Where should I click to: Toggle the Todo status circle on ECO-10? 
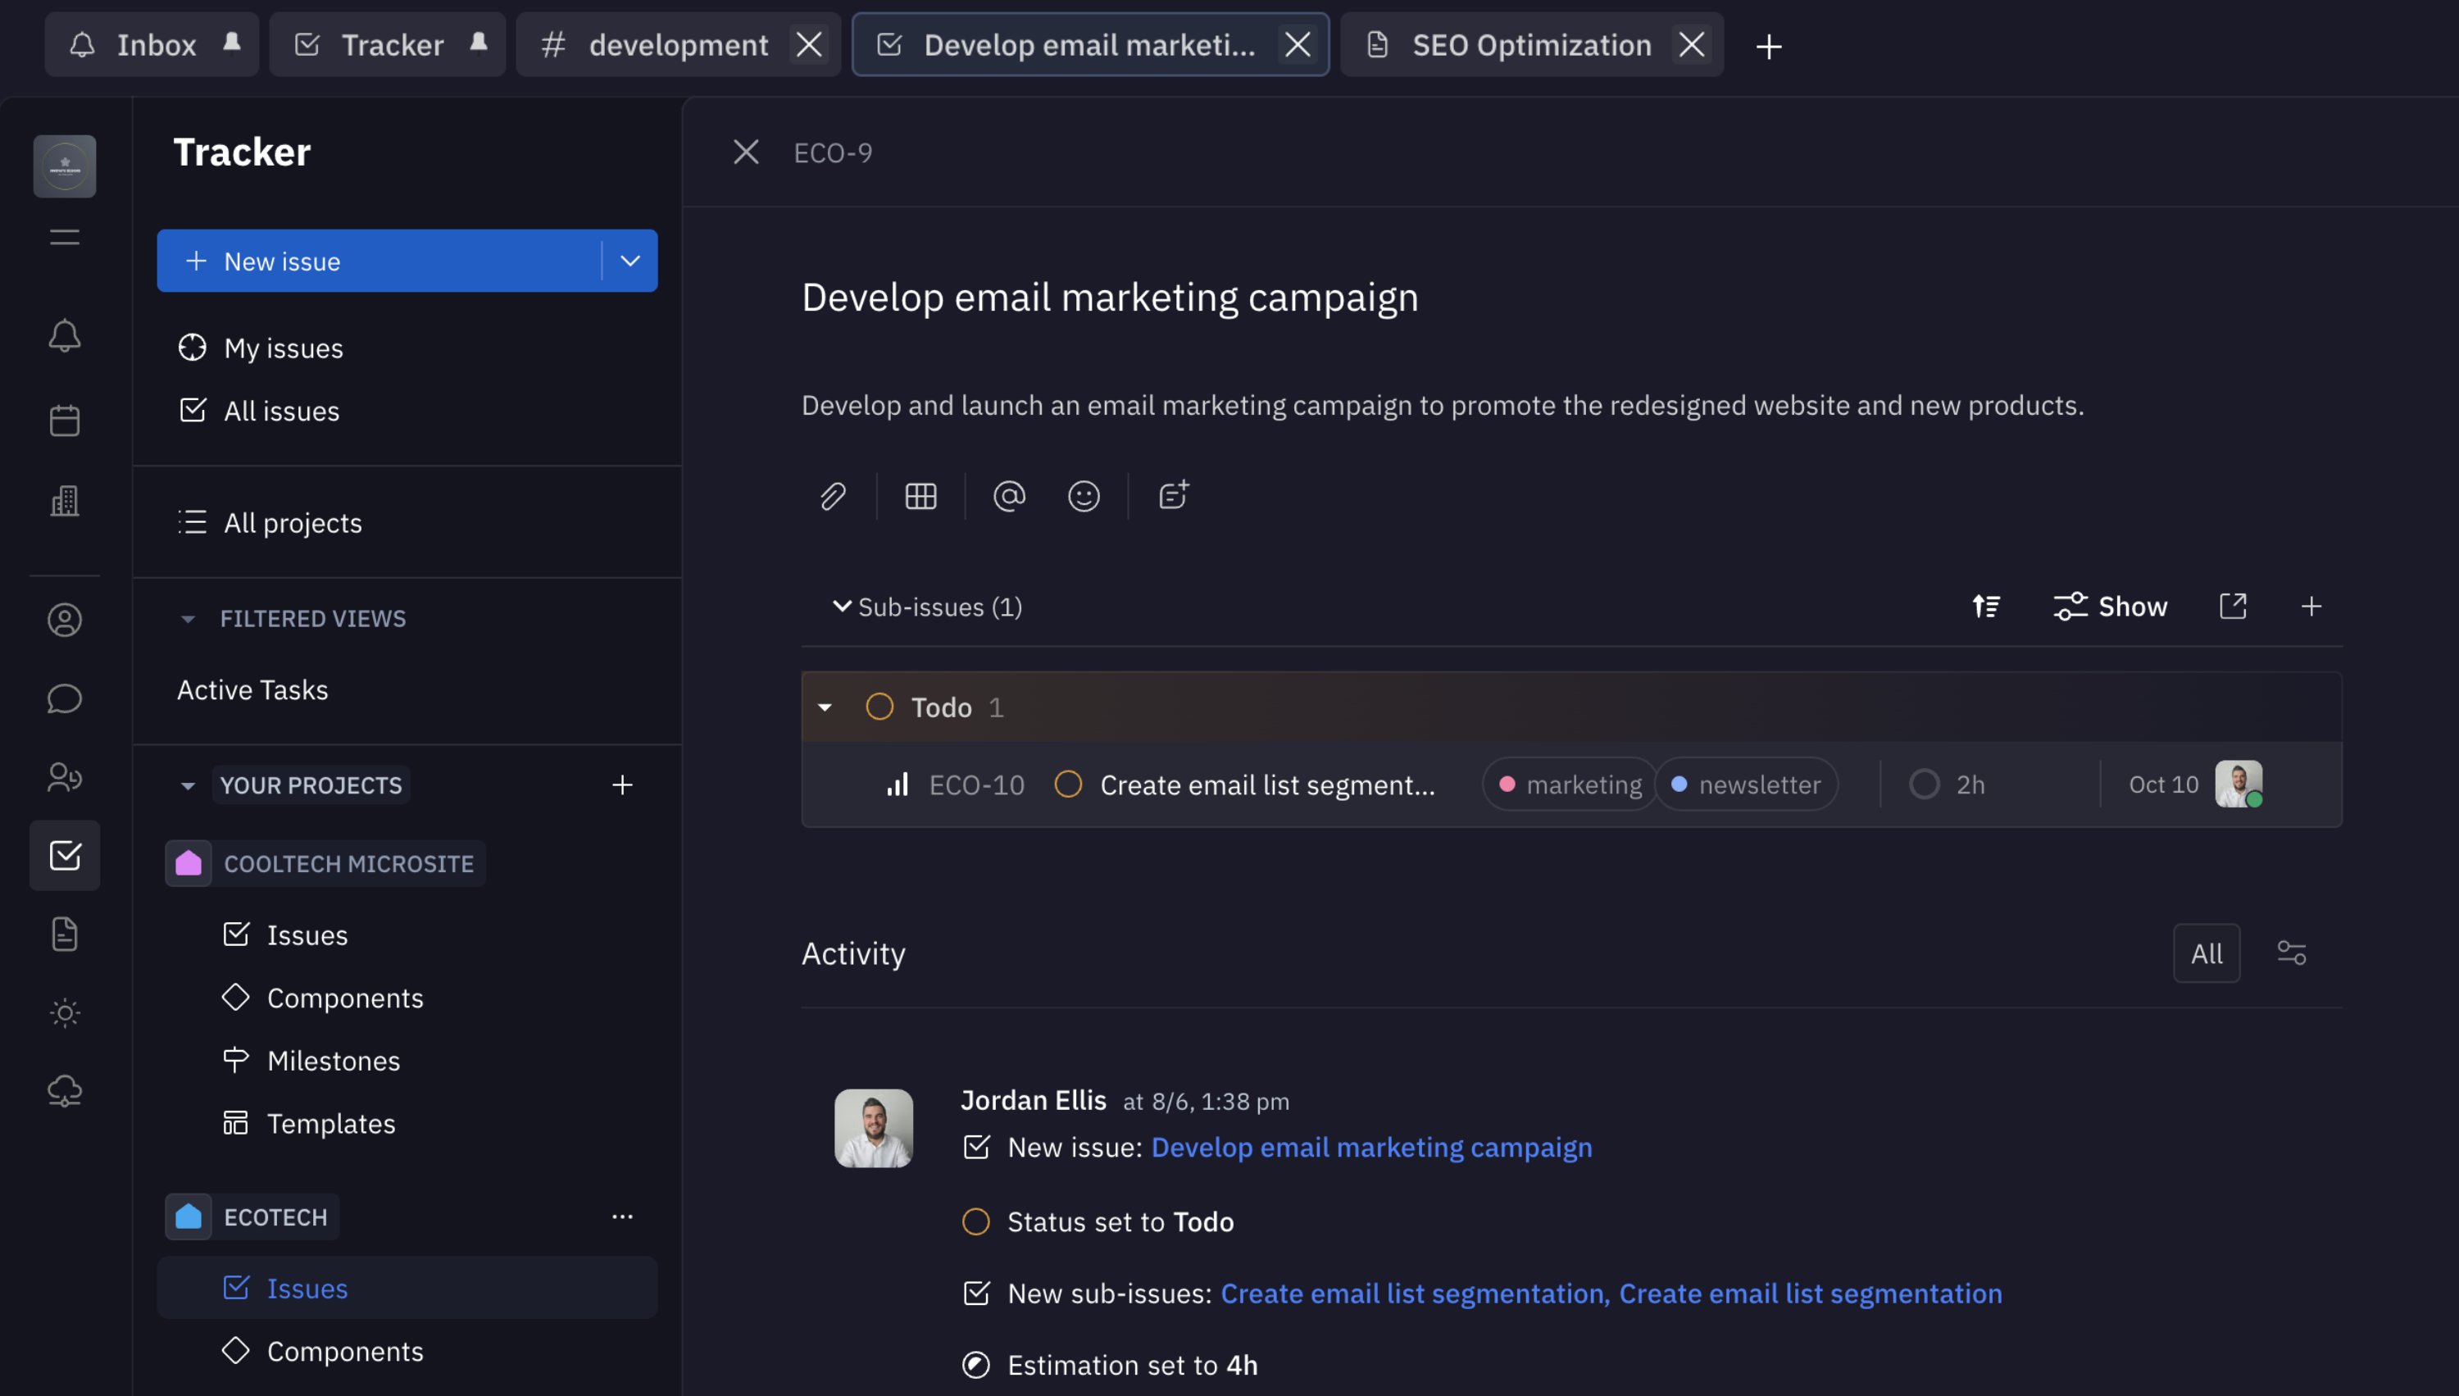click(x=1067, y=784)
